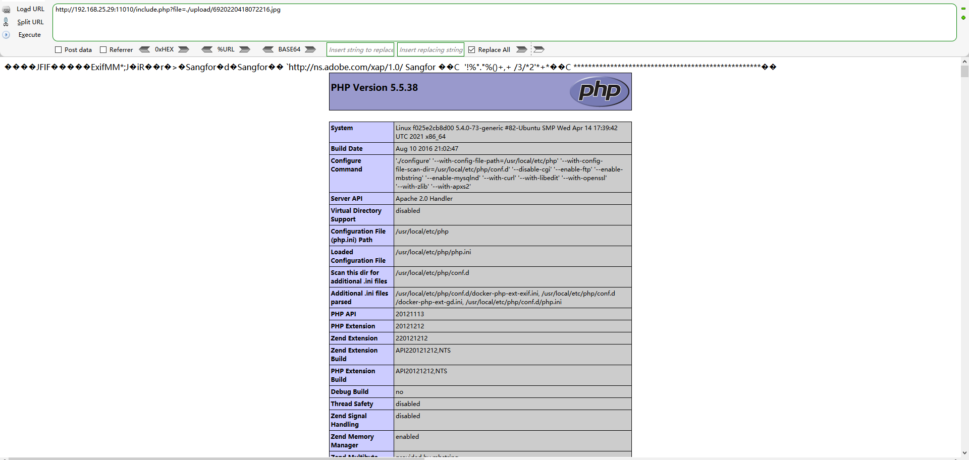Viewport: 969px width, 460px height.
Task: Click the System row label
Action: pyautogui.click(x=342, y=128)
